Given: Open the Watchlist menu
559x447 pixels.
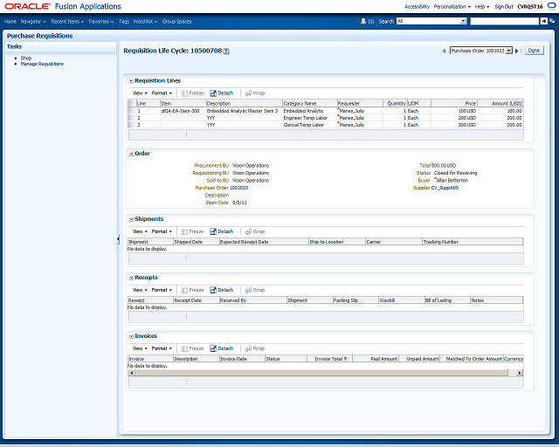Looking at the screenshot, I should click(145, 22).
